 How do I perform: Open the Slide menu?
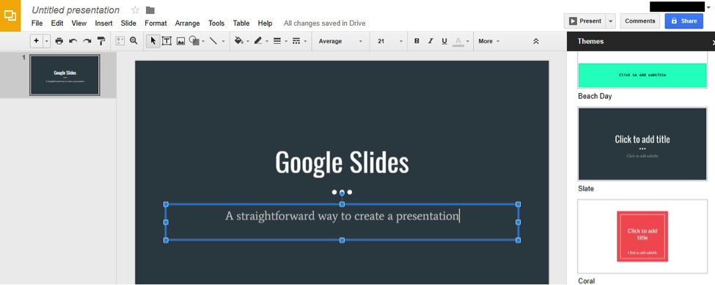[128, 23]
